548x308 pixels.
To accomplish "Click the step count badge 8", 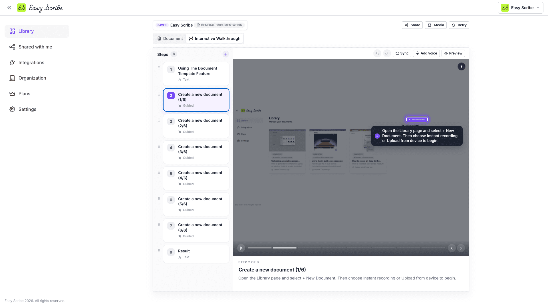I will point(174,54).
